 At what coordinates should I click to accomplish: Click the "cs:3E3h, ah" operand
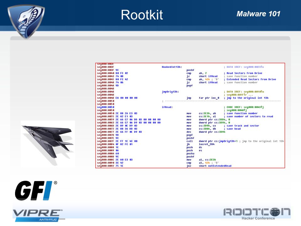[x=207, y=113]
